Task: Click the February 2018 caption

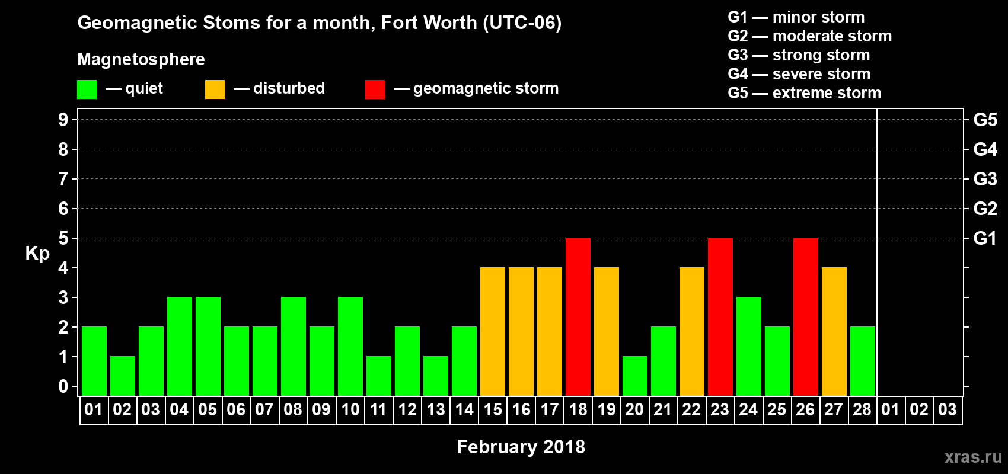Action: 521,447
